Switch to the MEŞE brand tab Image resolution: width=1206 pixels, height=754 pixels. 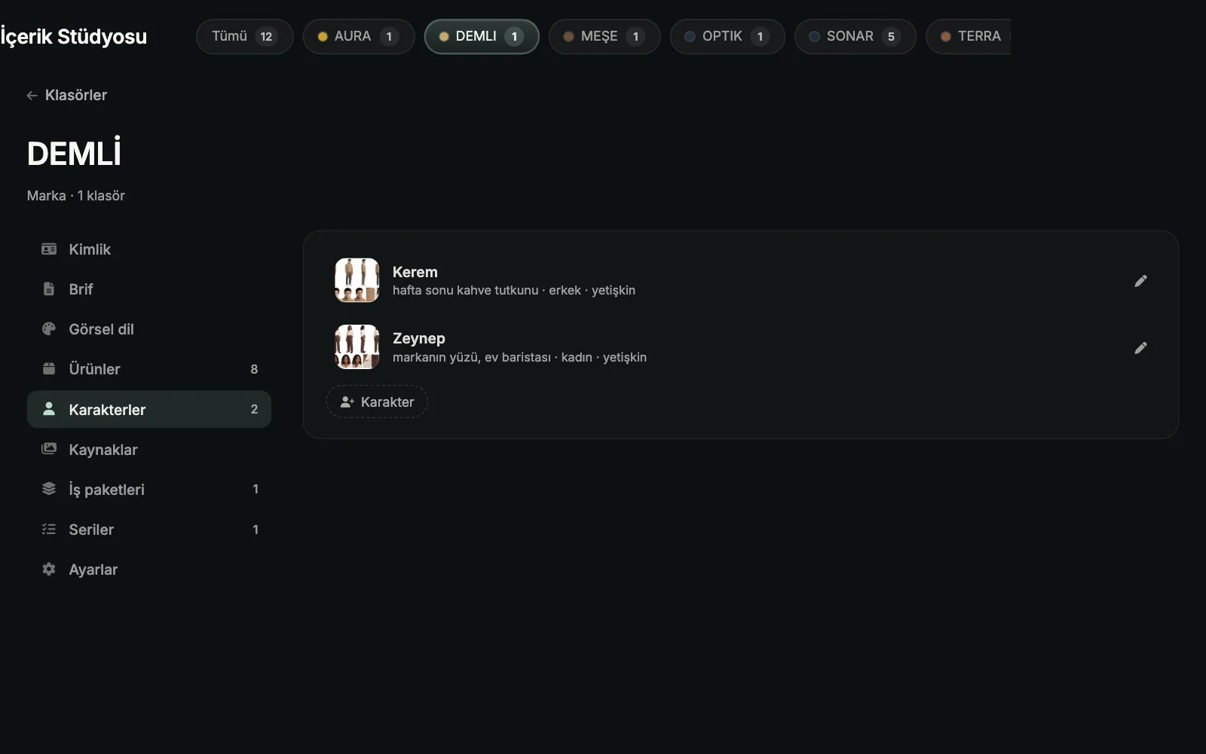(605, 36)
